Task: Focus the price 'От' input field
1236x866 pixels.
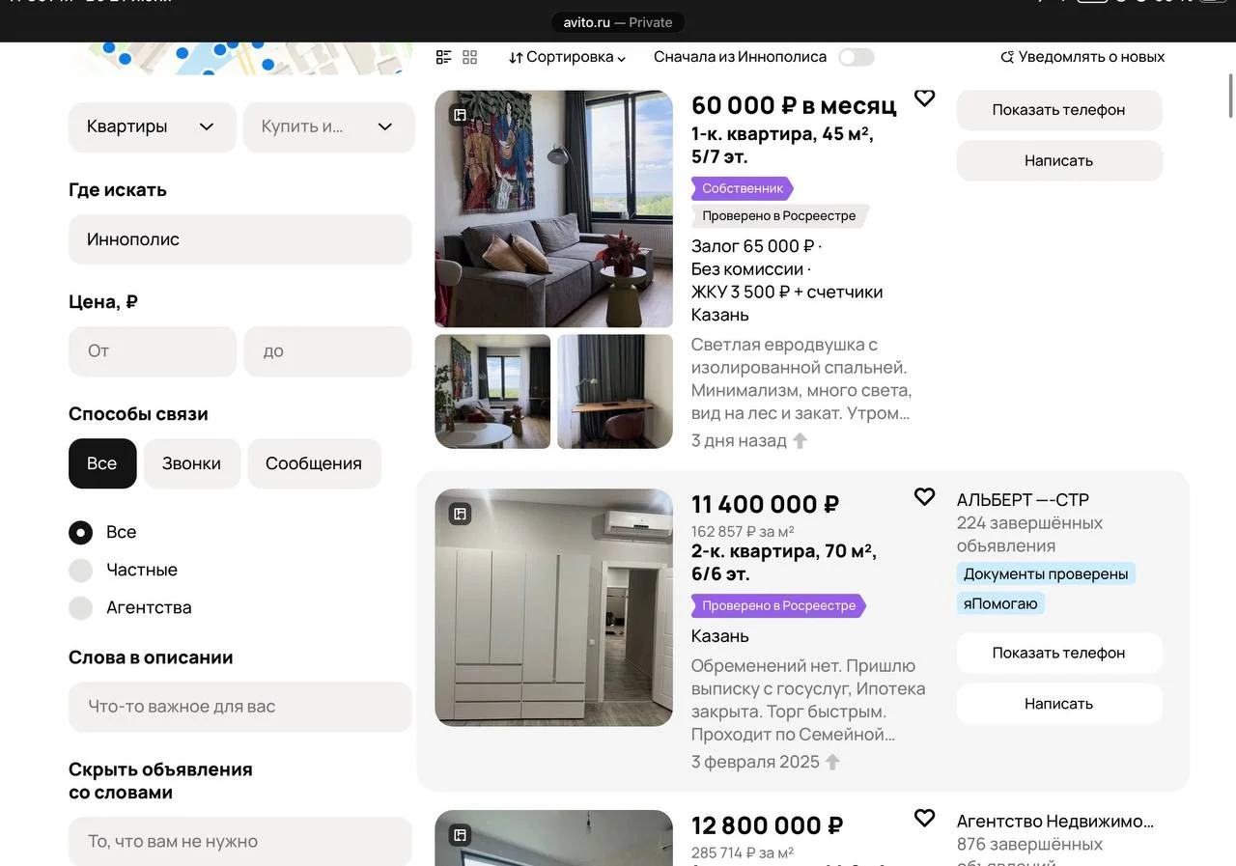Action: (x=153, y=351)
